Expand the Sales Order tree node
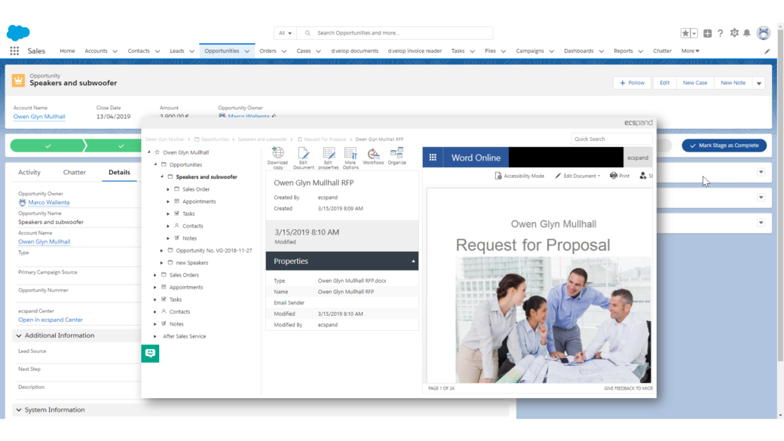Screen dimensions: 784x441 coord(168,189)
